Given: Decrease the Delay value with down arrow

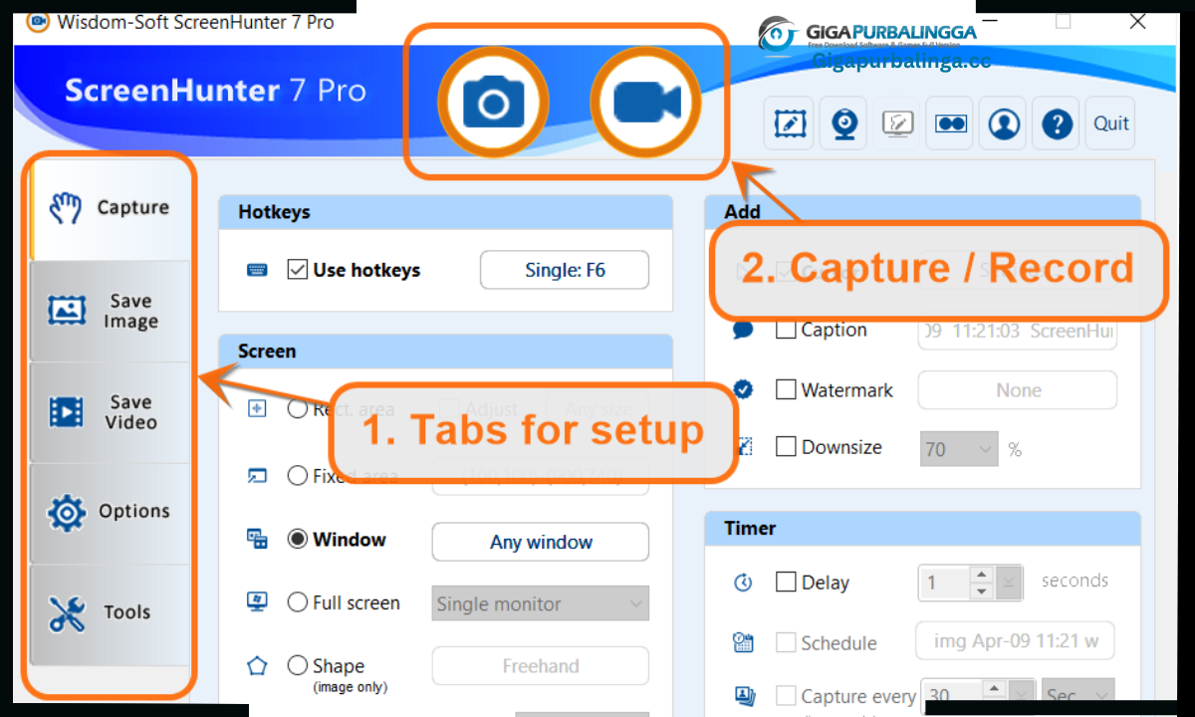Looking at the screenshot, I should point(981,592).
